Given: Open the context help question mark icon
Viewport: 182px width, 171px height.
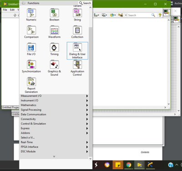Looking at the screenshot, I should (160, 15).
